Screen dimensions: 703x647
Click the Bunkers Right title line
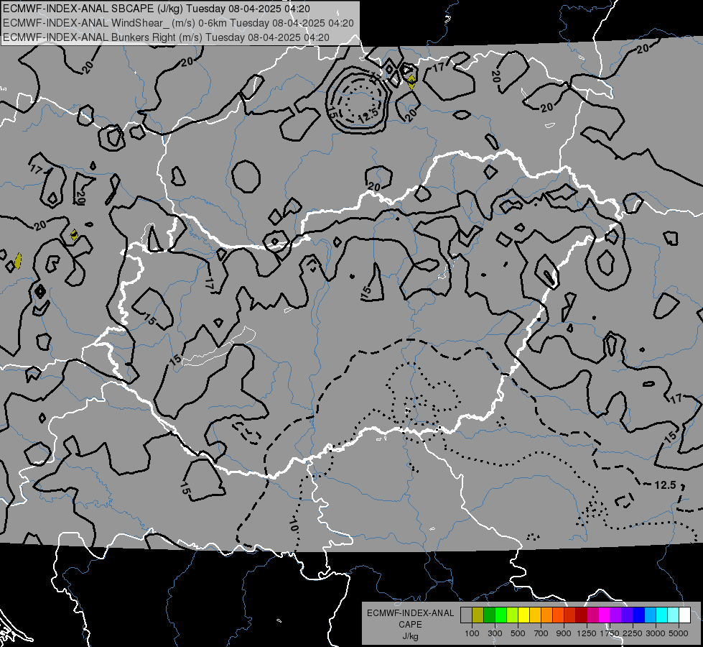pos(167,37)
